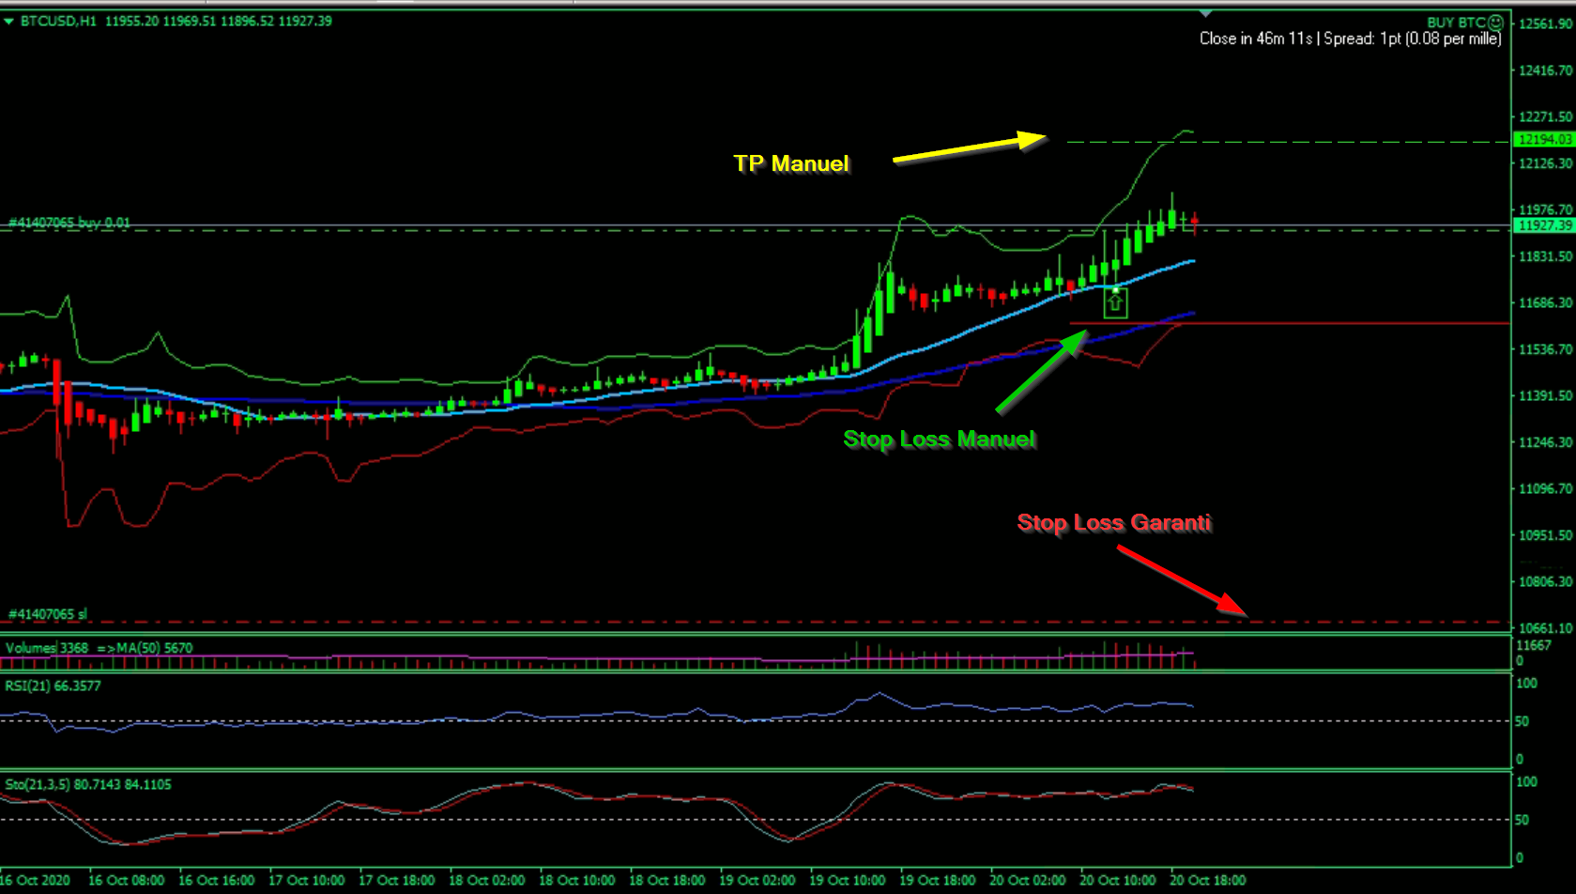Click the open price value 11955.20
Screen dimensions: 1576x894
click(x=131, y=21)
